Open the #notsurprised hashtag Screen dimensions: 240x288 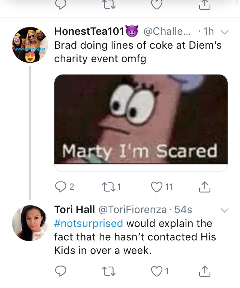(88, 223)
